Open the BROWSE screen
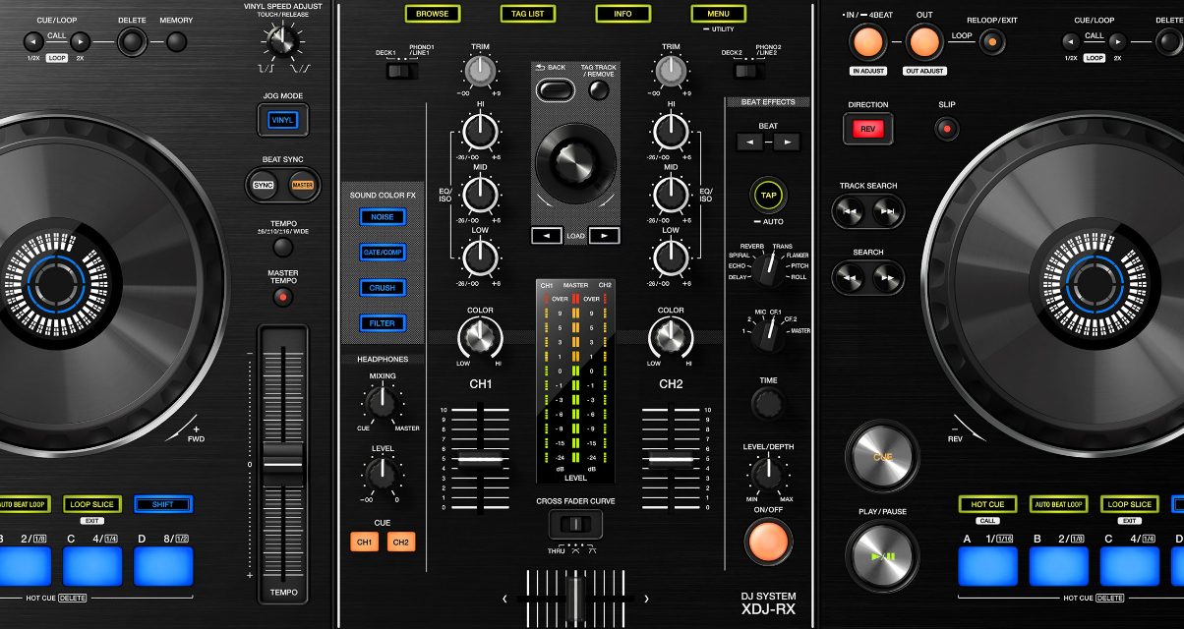 [x=432, y=14]
